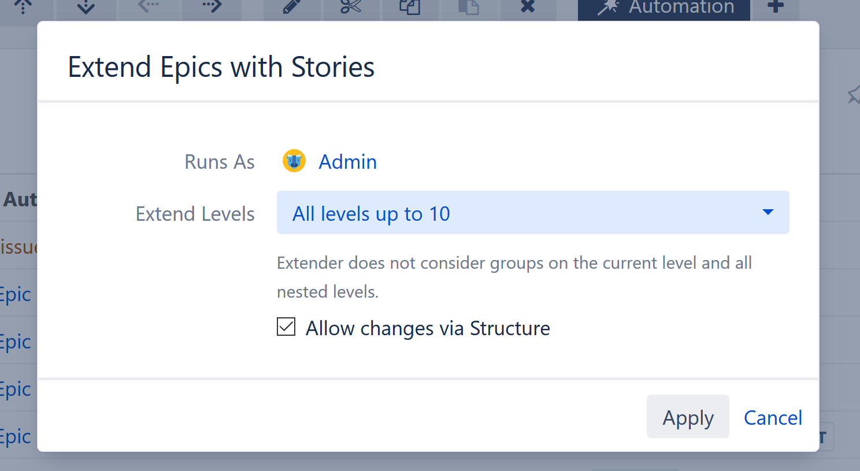860x471 pixels.
Task: Click the indent right arrow icon
Action: (212, 7)
